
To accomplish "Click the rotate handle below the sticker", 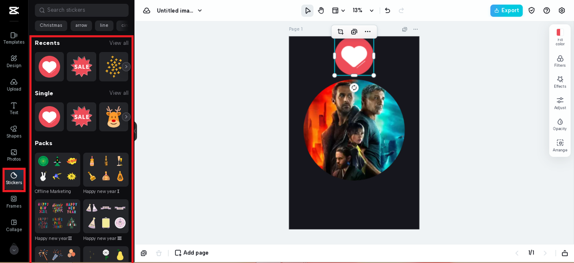I will click(354, 88).
